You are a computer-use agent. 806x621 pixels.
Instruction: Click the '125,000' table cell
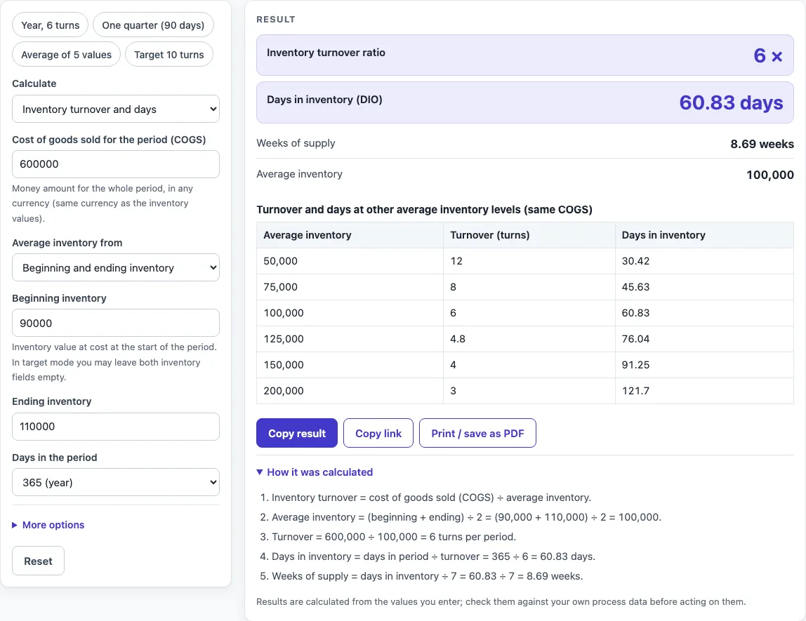pos(350,339)
